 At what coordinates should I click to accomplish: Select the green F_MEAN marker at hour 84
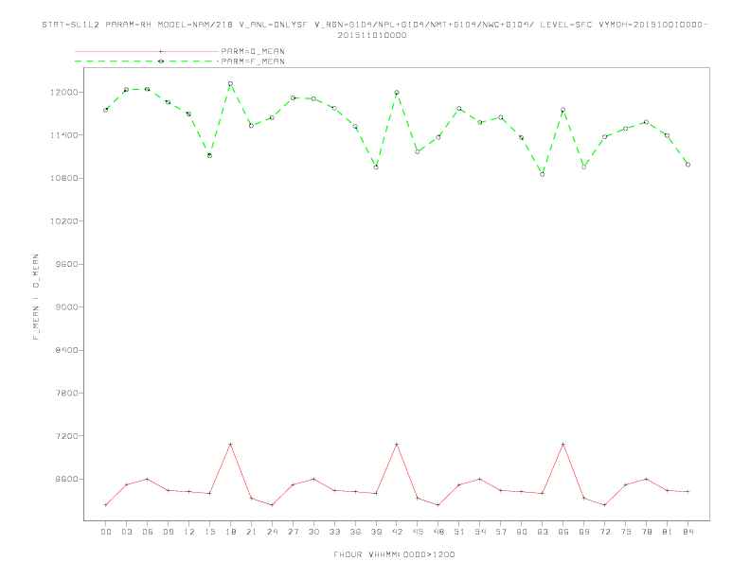tap(687, 165)
